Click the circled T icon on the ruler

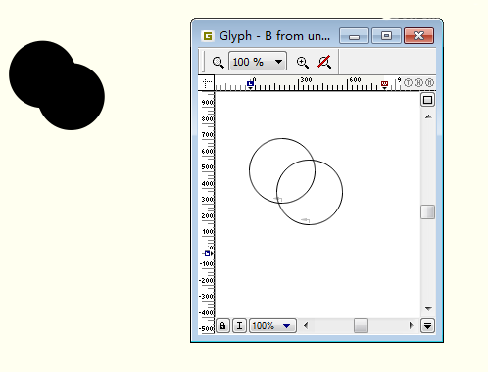click(408, 83)
